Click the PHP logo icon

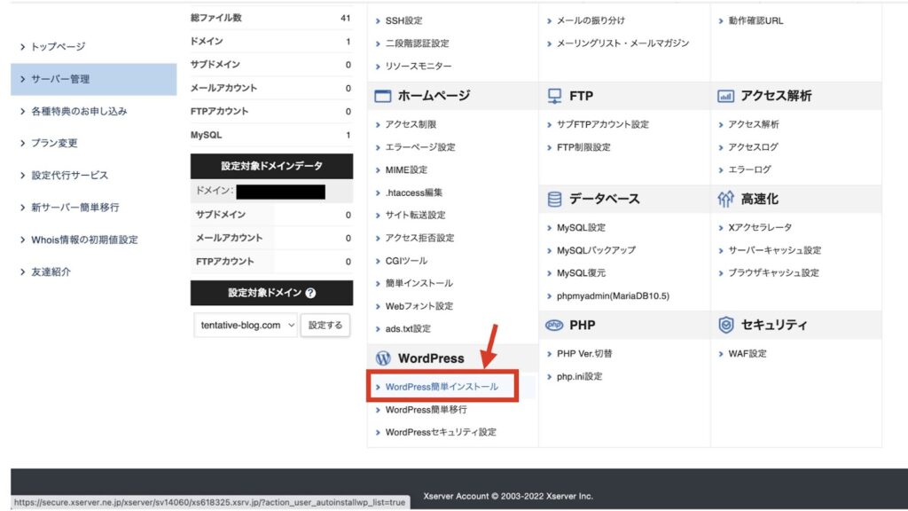(x=554, y=325)
